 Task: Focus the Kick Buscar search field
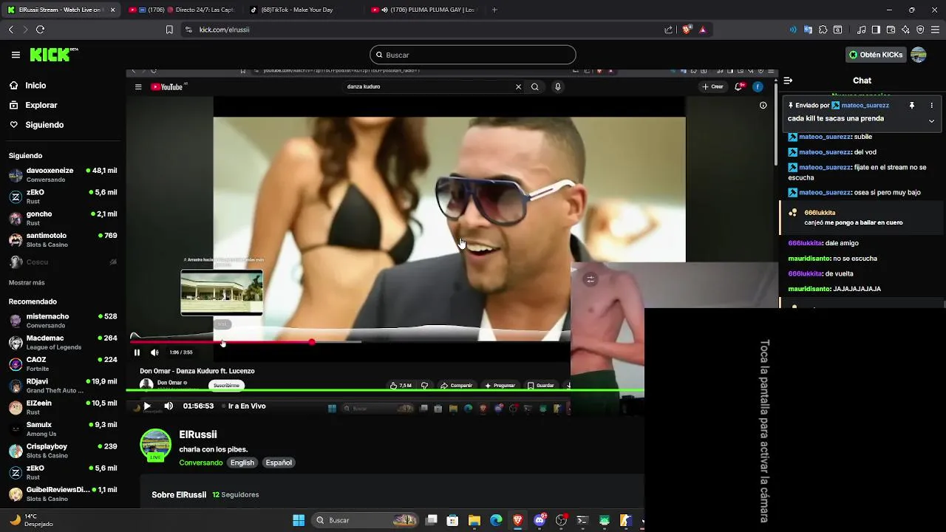473,55
